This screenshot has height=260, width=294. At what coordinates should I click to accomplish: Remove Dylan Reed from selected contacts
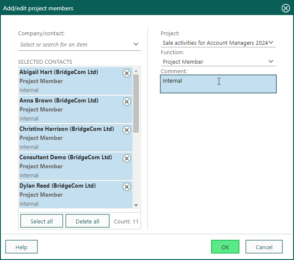tap(127, 187)
